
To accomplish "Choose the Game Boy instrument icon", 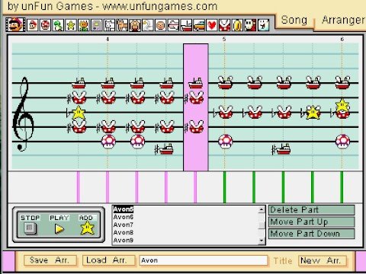I will 97,25.
